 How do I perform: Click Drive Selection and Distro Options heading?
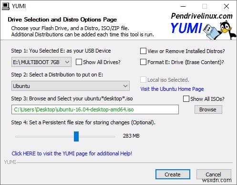(62, 20)
